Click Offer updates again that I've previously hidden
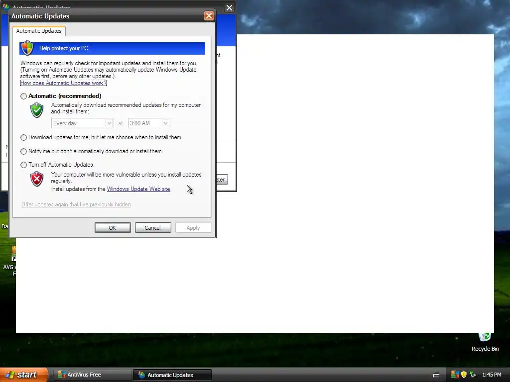 [76, 204]
